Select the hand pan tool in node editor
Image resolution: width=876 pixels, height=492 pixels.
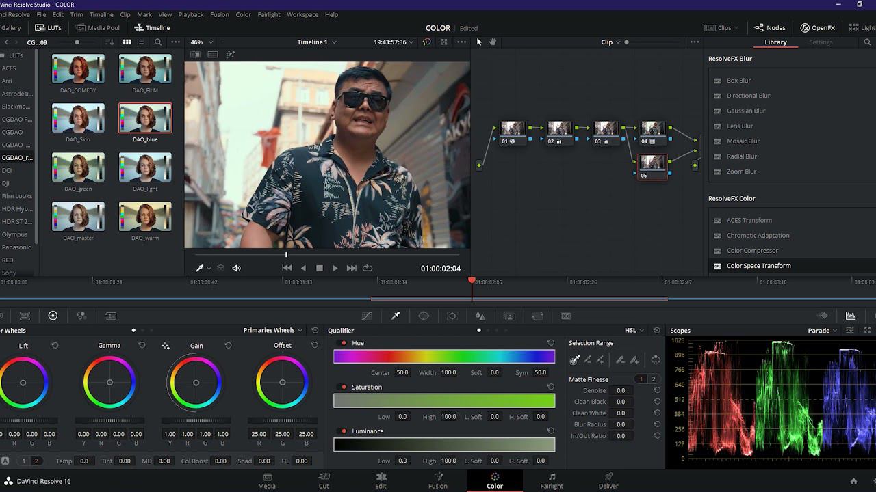tap(492, 42)
